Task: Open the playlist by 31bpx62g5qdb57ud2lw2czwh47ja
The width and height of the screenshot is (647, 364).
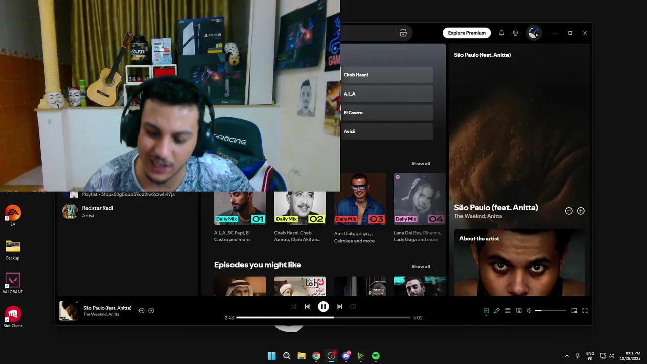Action: click(x=126, y=195)
